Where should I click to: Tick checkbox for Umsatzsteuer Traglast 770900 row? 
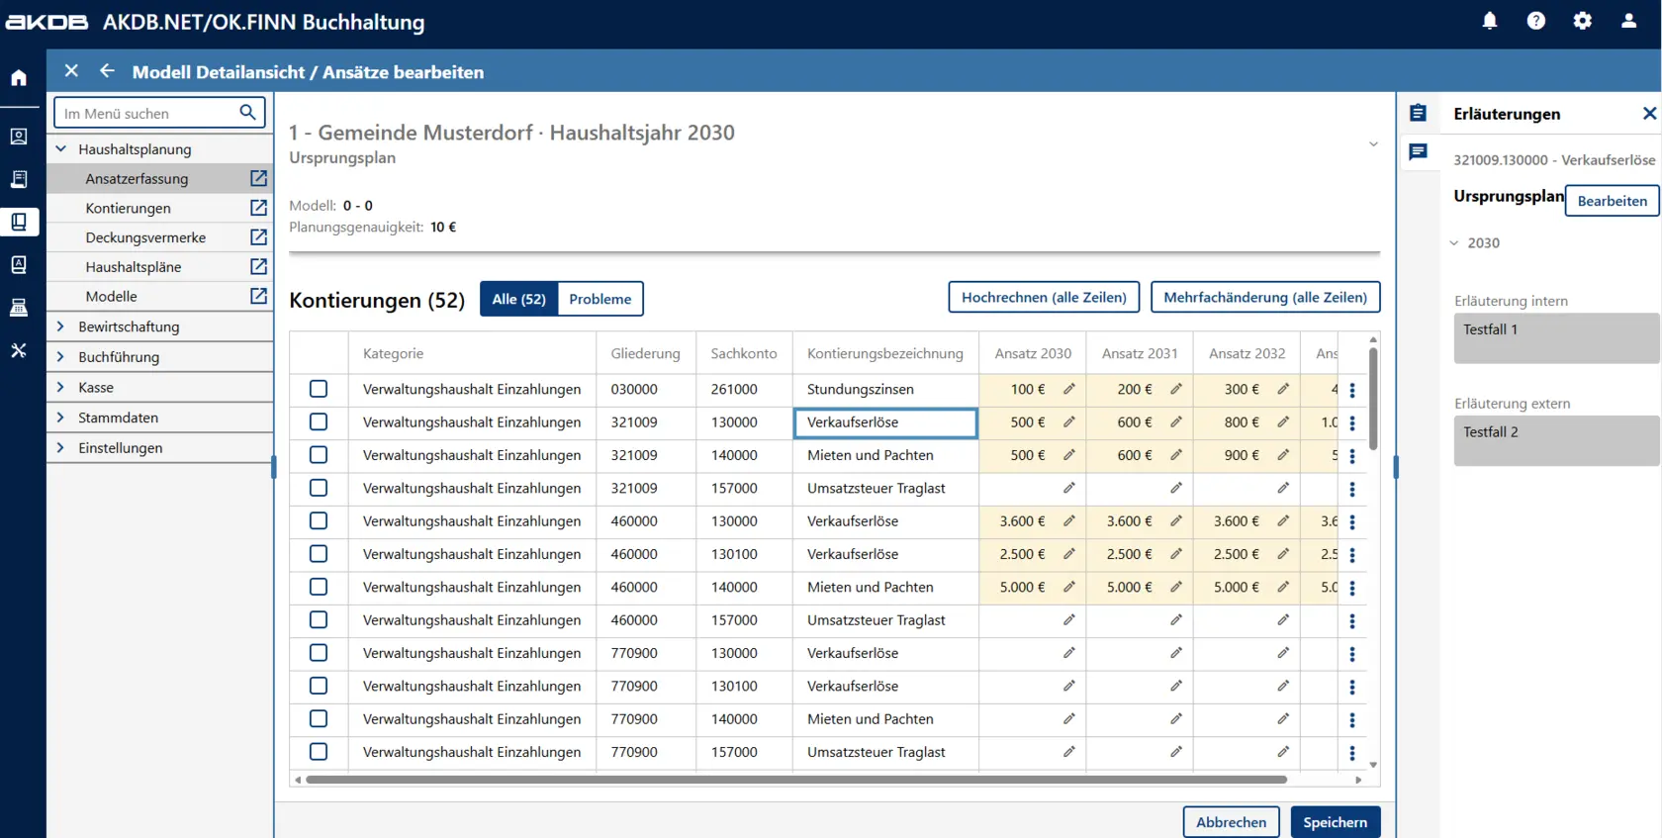pyautogui.click(x=319, y=752)
